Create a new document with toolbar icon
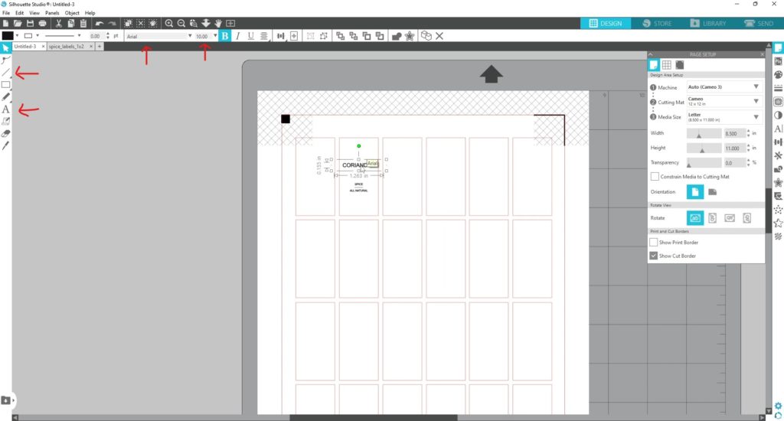Screen dimensions: 784x421 [5, 23]
